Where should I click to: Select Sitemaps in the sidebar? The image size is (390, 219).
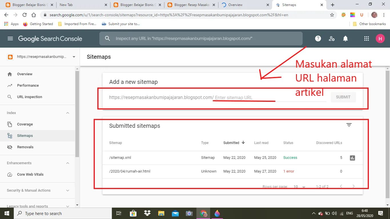click(x=37, y=136)
